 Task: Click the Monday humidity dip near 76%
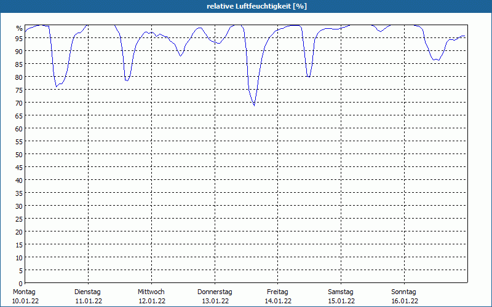tap(56, 87)
